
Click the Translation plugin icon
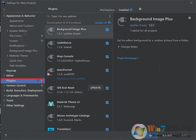[x=51, y=129]
